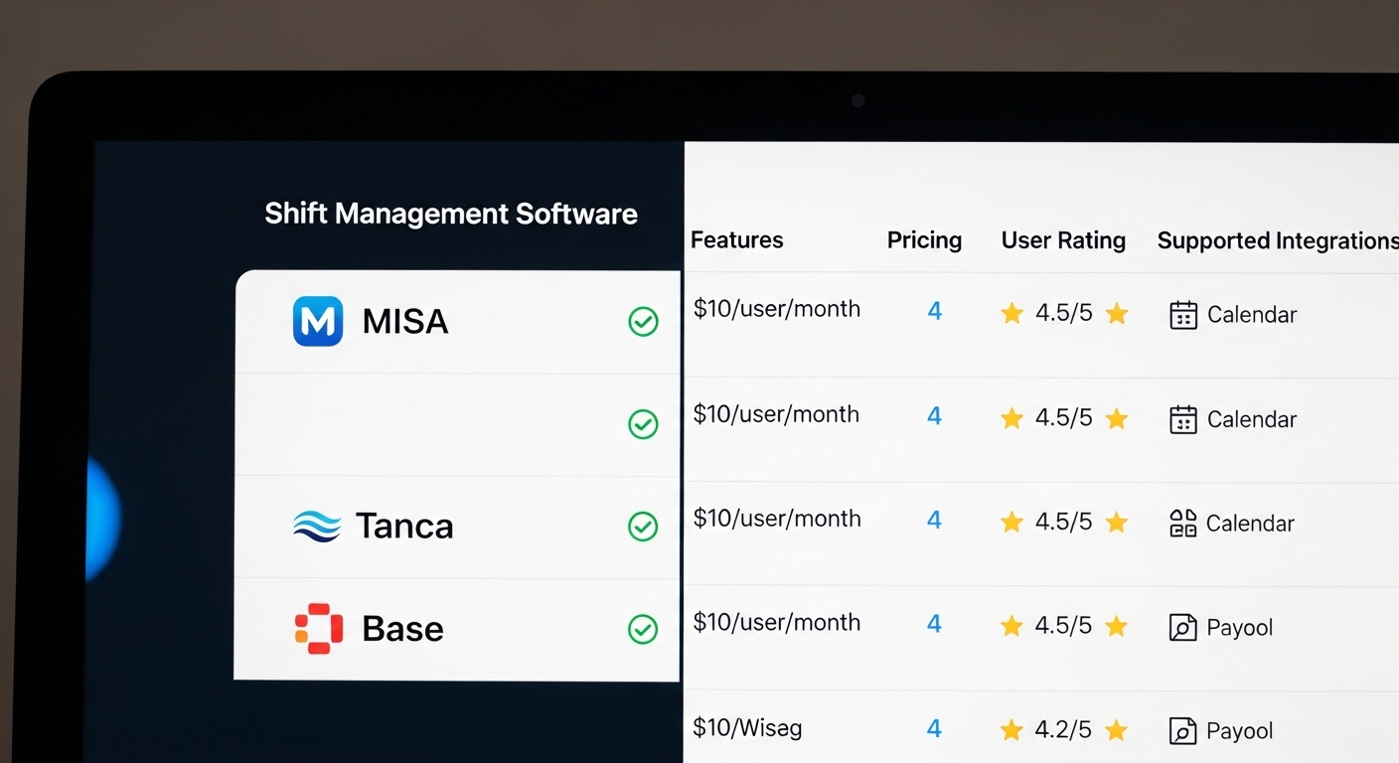Click the Tanca wave logo
1399x763 pixels.
click(317, 526)
